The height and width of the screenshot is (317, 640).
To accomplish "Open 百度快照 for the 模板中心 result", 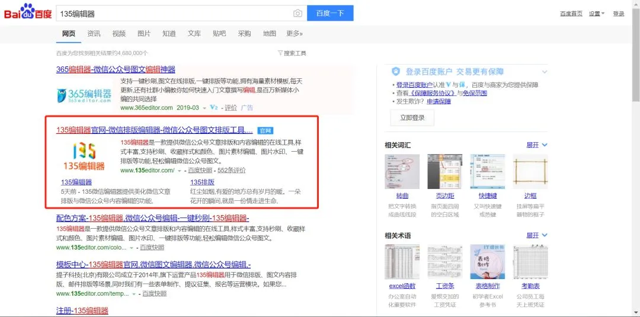I will pyautogui.click(x=154, y=293).
